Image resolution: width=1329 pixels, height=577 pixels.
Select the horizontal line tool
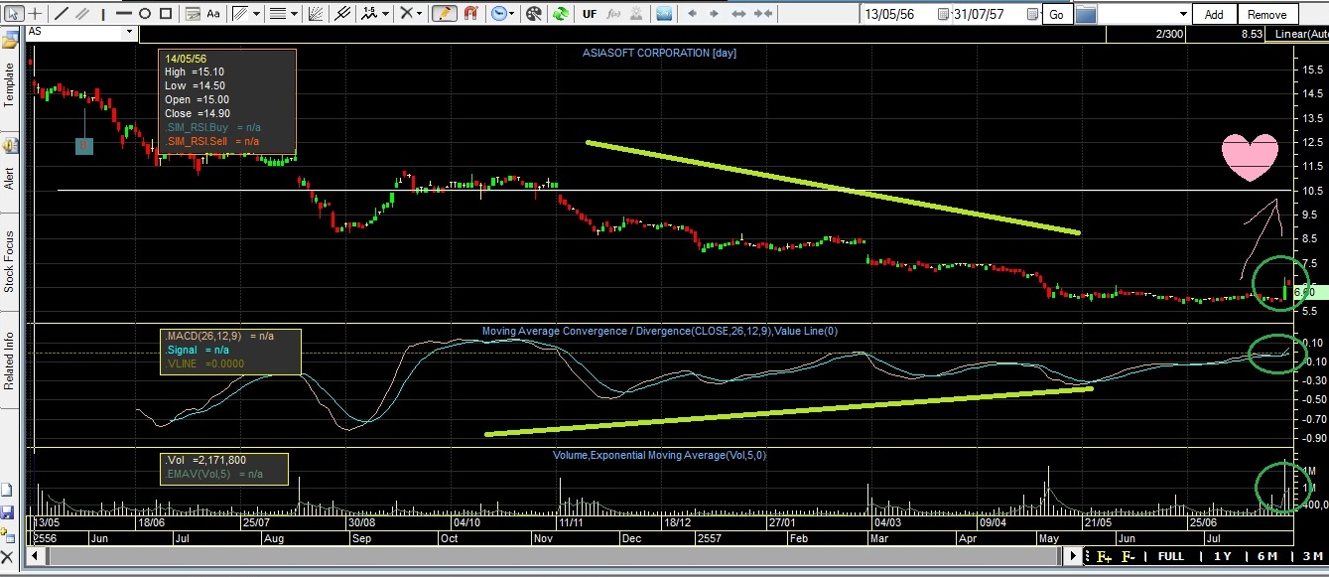click(x=123, y=14)
